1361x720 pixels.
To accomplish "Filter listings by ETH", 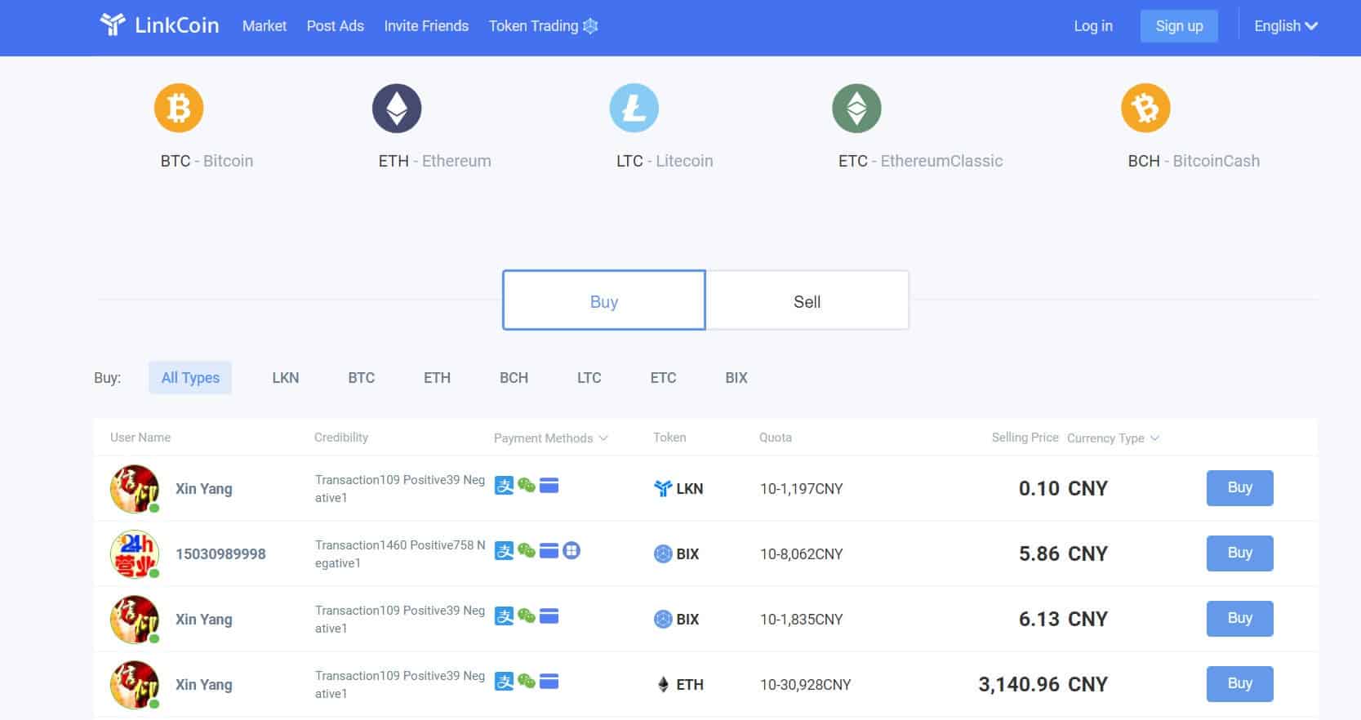I will [x=437, y=378].
